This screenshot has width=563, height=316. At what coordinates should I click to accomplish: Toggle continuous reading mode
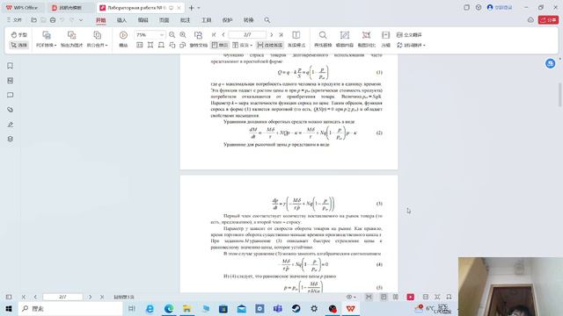click(270, 45)
